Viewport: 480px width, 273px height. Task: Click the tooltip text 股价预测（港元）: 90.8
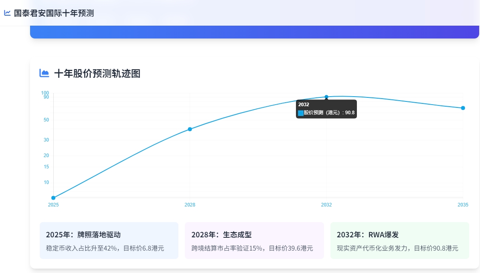coord(329,113)
